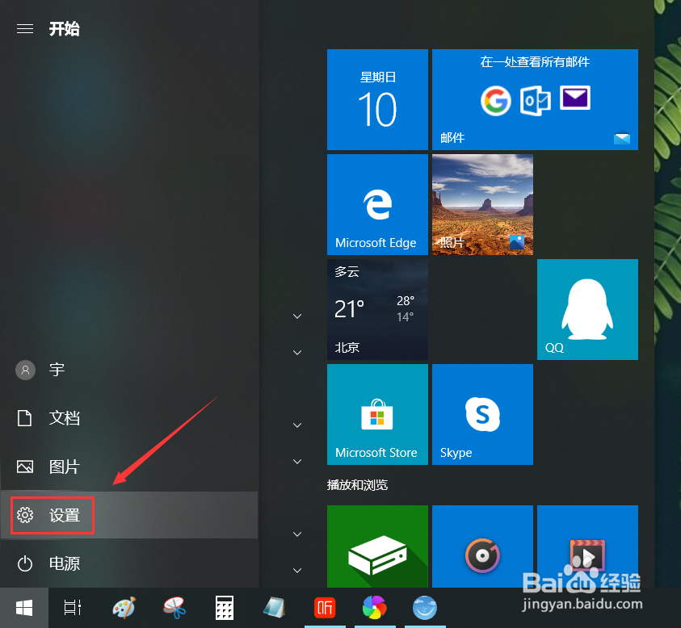This screenshot has width=681, height=628.
Task: Click the purple envelope icon in the mail tile
Action: (x=575, y=98)
